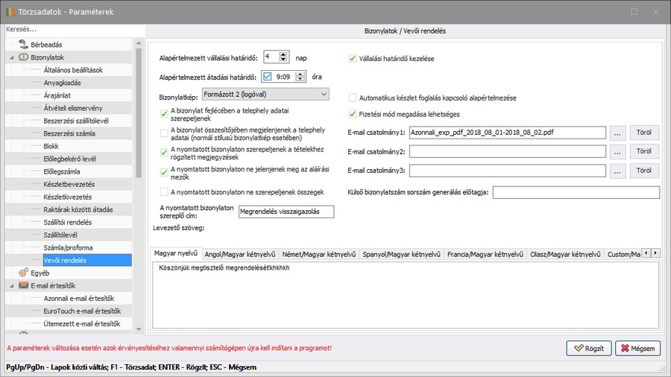Click the green checkmark on Rögzít
671x377 pixels.
pos(576,348)
